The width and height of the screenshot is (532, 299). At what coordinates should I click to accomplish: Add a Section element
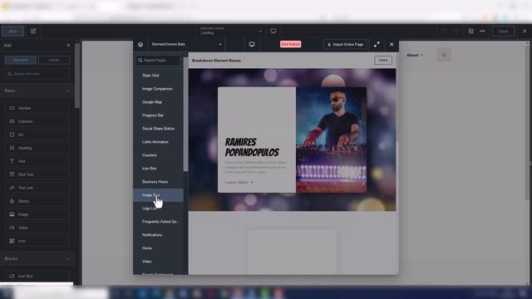(37, 108)
